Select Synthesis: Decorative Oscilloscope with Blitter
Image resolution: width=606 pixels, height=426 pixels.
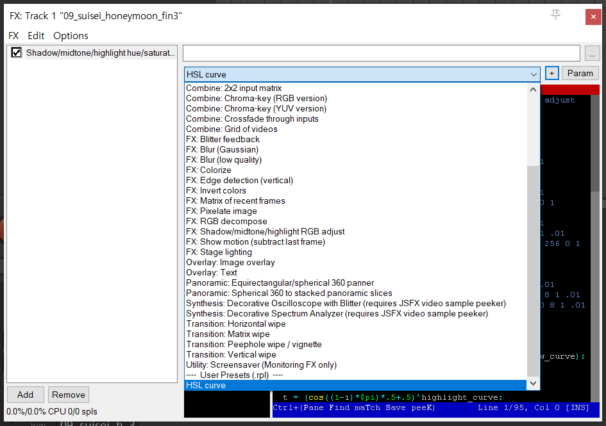[355, 303]
